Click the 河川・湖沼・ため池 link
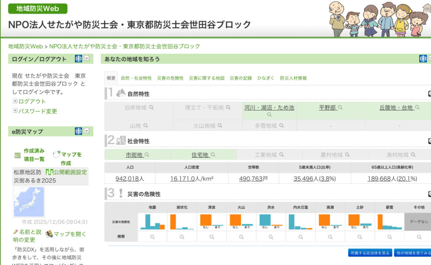 (269, 108)
